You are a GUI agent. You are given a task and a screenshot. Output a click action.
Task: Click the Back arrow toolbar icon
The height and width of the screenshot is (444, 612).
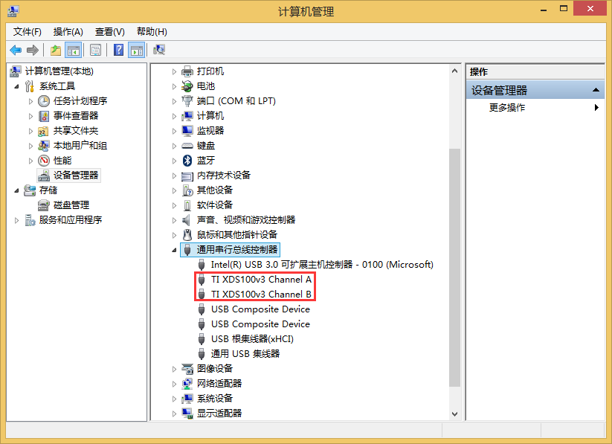coord(16,50)
